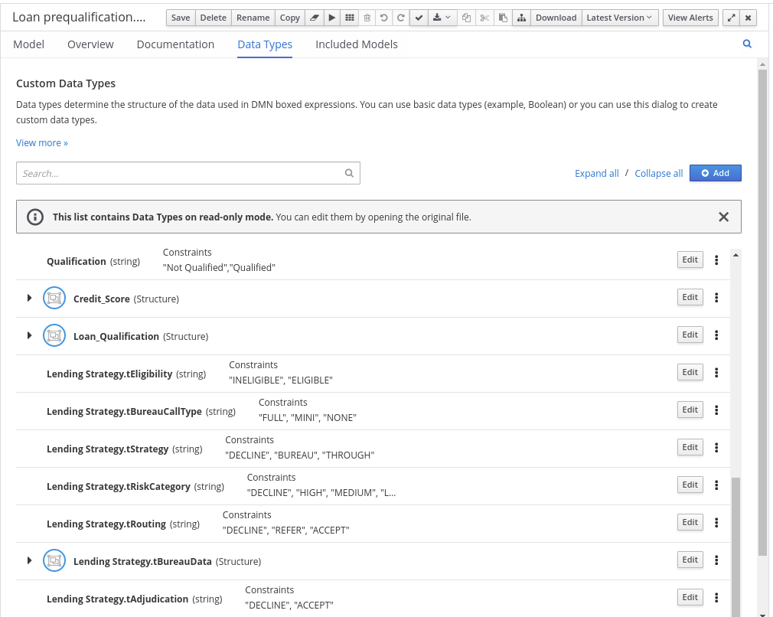Expand the Credit_Score structure

tap(30, 298)
